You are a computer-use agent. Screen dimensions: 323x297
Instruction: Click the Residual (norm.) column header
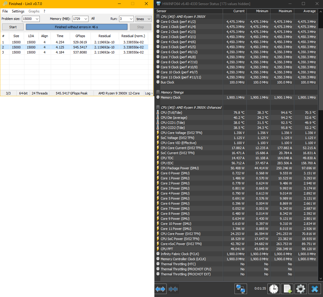(133, 36)
